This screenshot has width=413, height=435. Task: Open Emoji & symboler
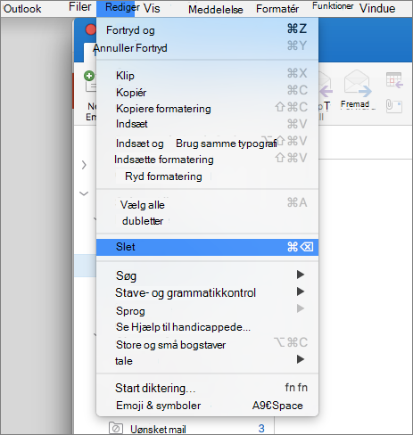coord(207,406)
